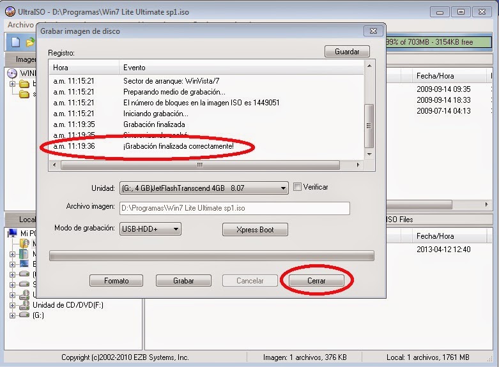Select the green documents binder icon in Local tree

pos(24,254)
